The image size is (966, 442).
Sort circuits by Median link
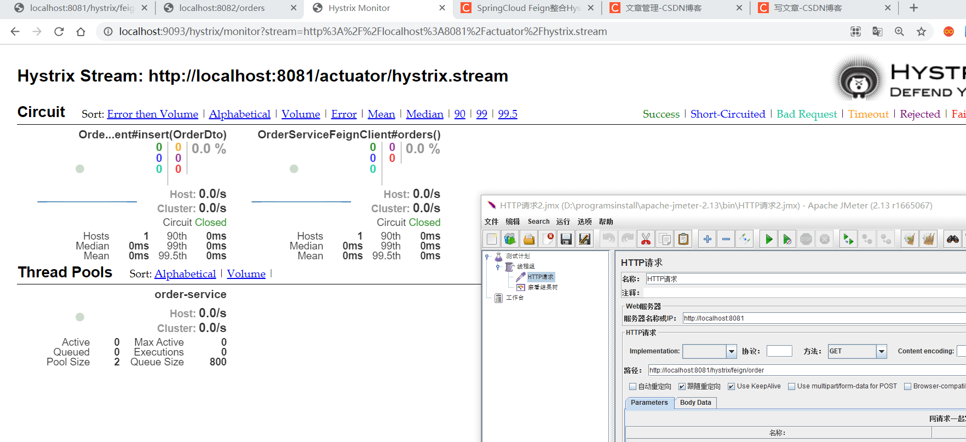tap(424, 114)
